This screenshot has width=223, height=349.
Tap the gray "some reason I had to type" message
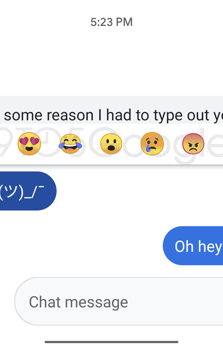point(111,114)
